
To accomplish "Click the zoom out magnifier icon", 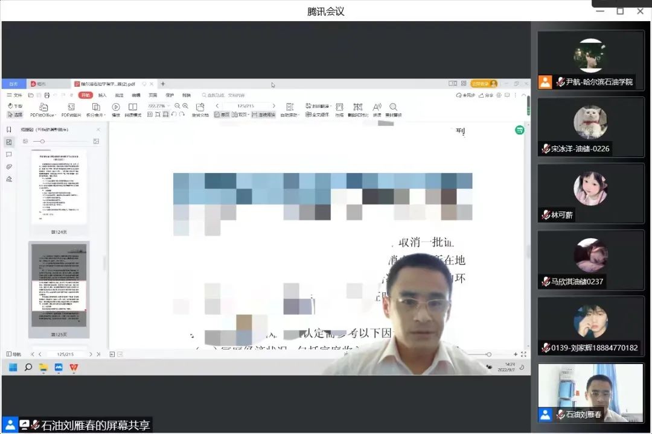I will (177, 105).
